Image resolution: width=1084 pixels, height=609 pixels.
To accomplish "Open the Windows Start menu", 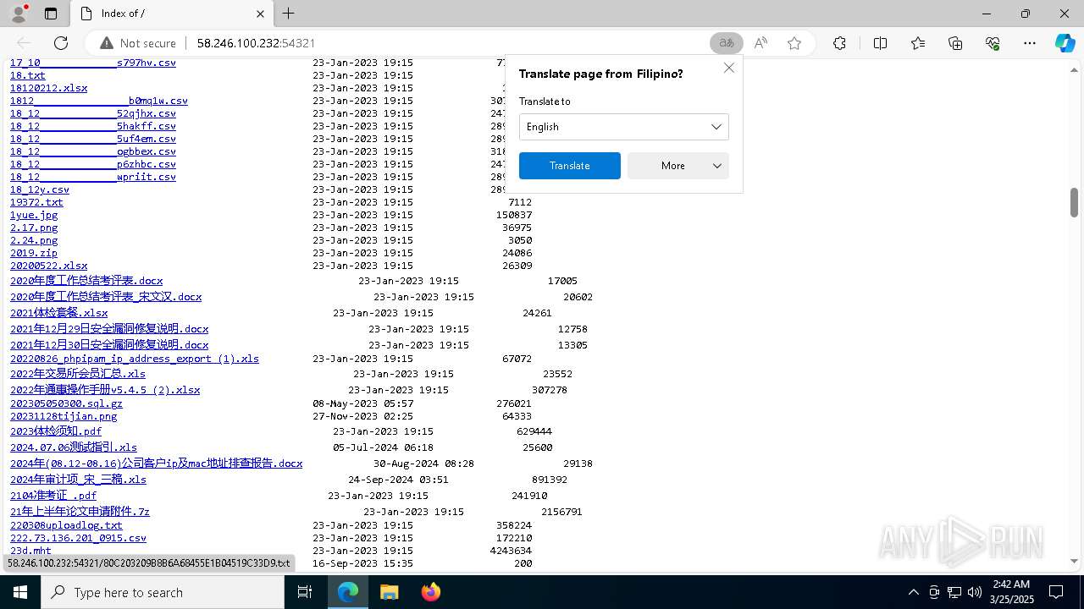I will pos(19,592).
